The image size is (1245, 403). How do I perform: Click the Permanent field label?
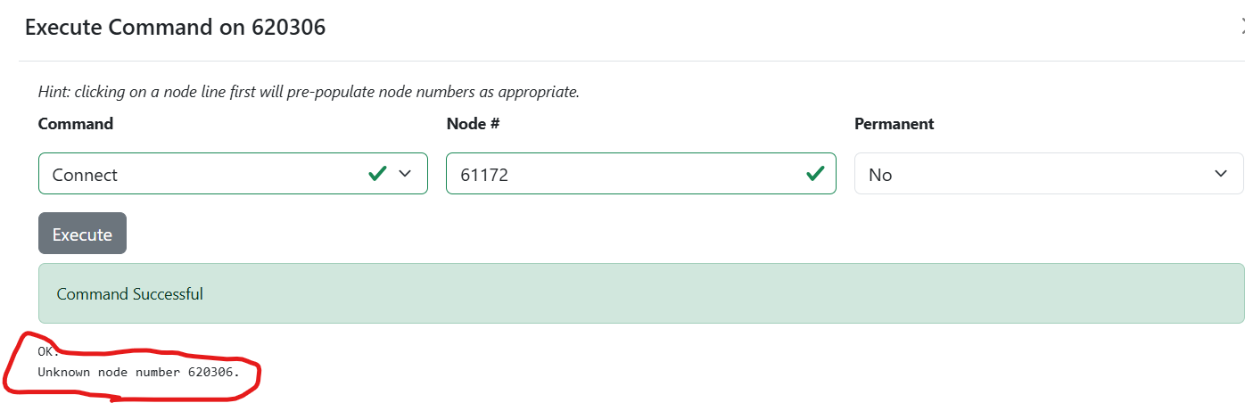pos(894,124)
